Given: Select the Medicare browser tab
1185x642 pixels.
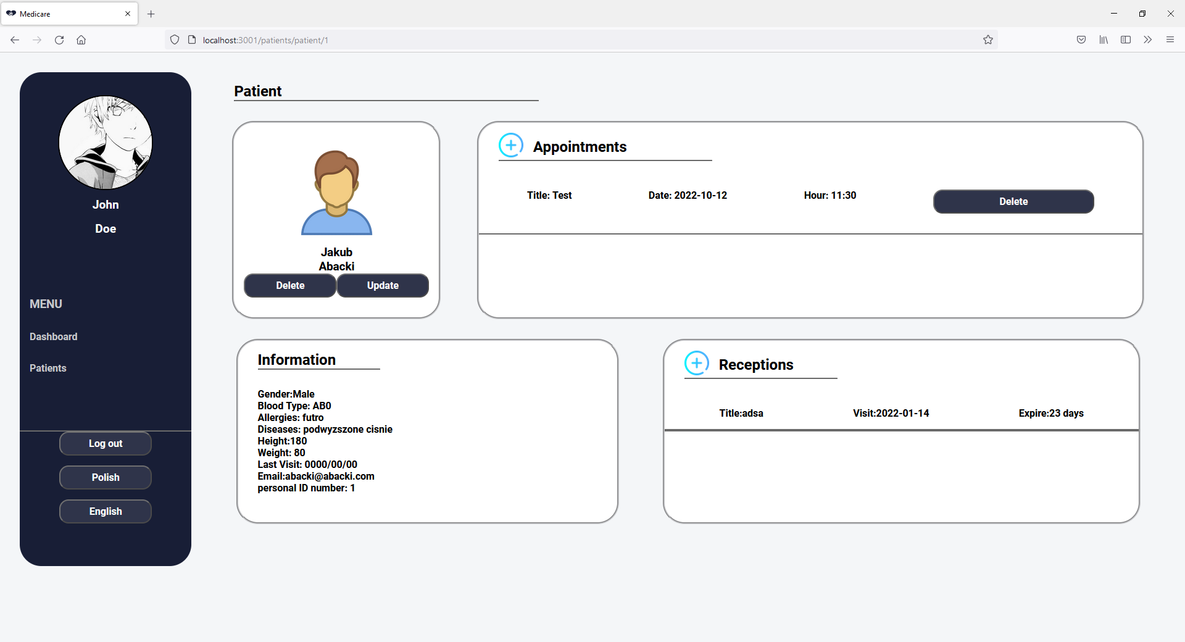Looking at the screenshot, I should pos(62,14).
